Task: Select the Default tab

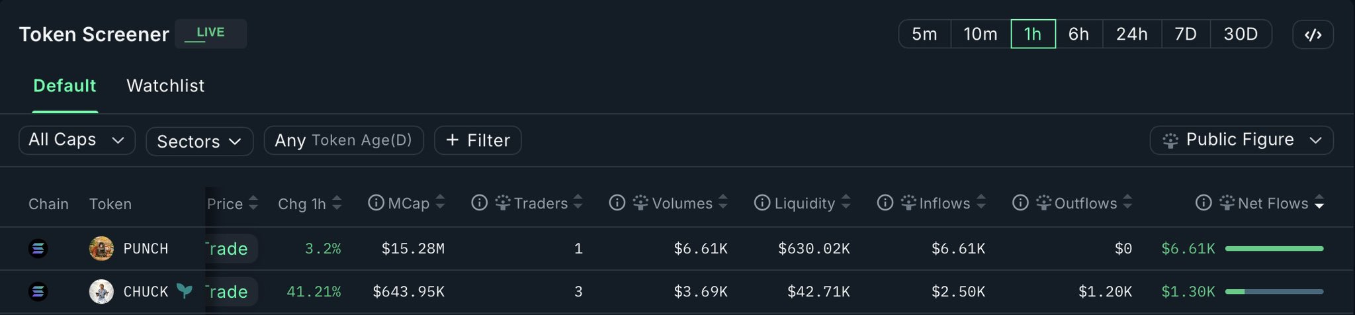Action: [x=65, y=86]
